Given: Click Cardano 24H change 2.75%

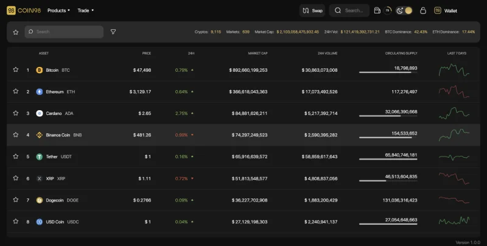Looking at the screenshot, I should coord(181,113).
